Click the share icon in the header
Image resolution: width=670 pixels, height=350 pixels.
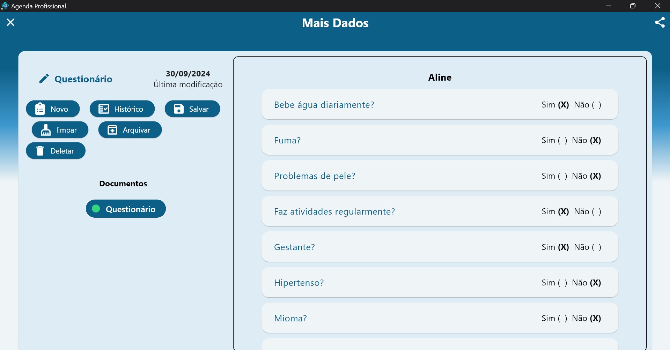(x=660, y=23)
